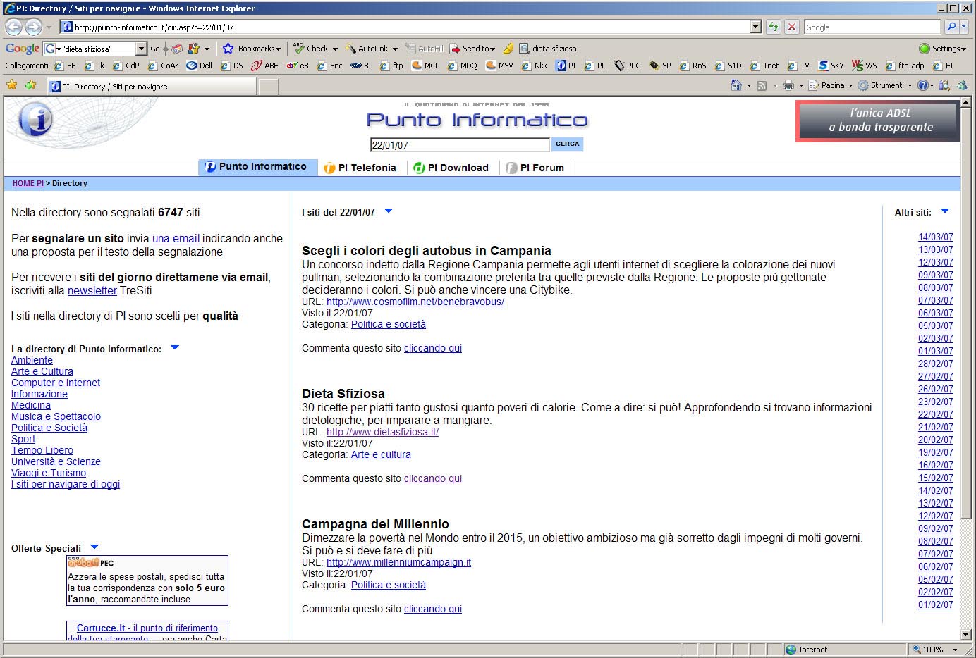Open the eBay eB link in the Links bar
The image size is (976, 658).
click(298, 66)
